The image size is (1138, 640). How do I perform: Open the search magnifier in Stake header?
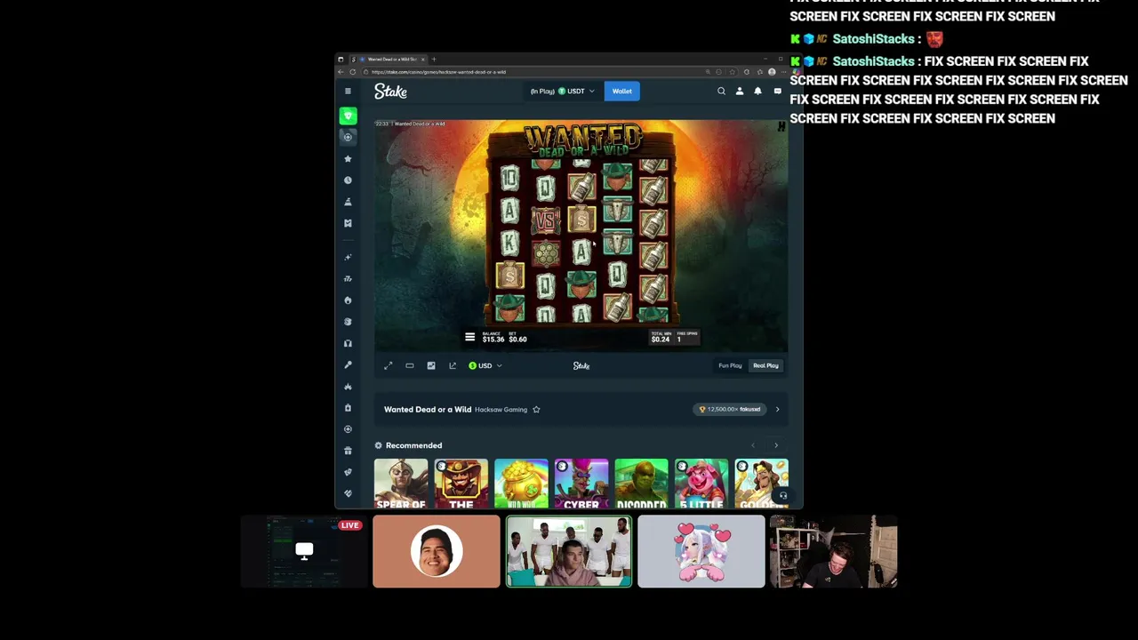(721, 91)
